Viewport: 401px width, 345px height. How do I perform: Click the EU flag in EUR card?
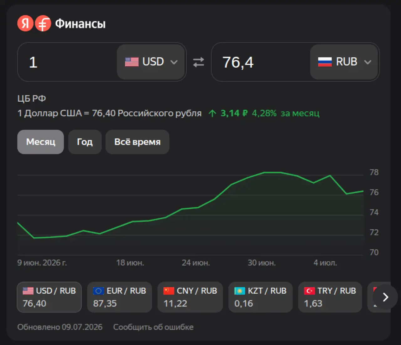click(98, 291)
